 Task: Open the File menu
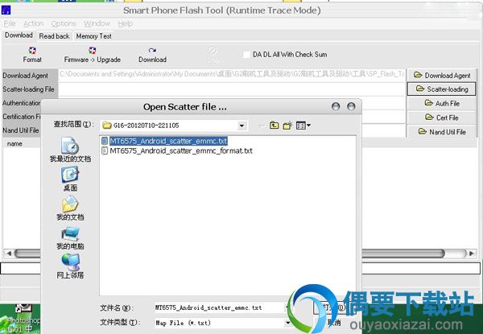pos(10,23)
